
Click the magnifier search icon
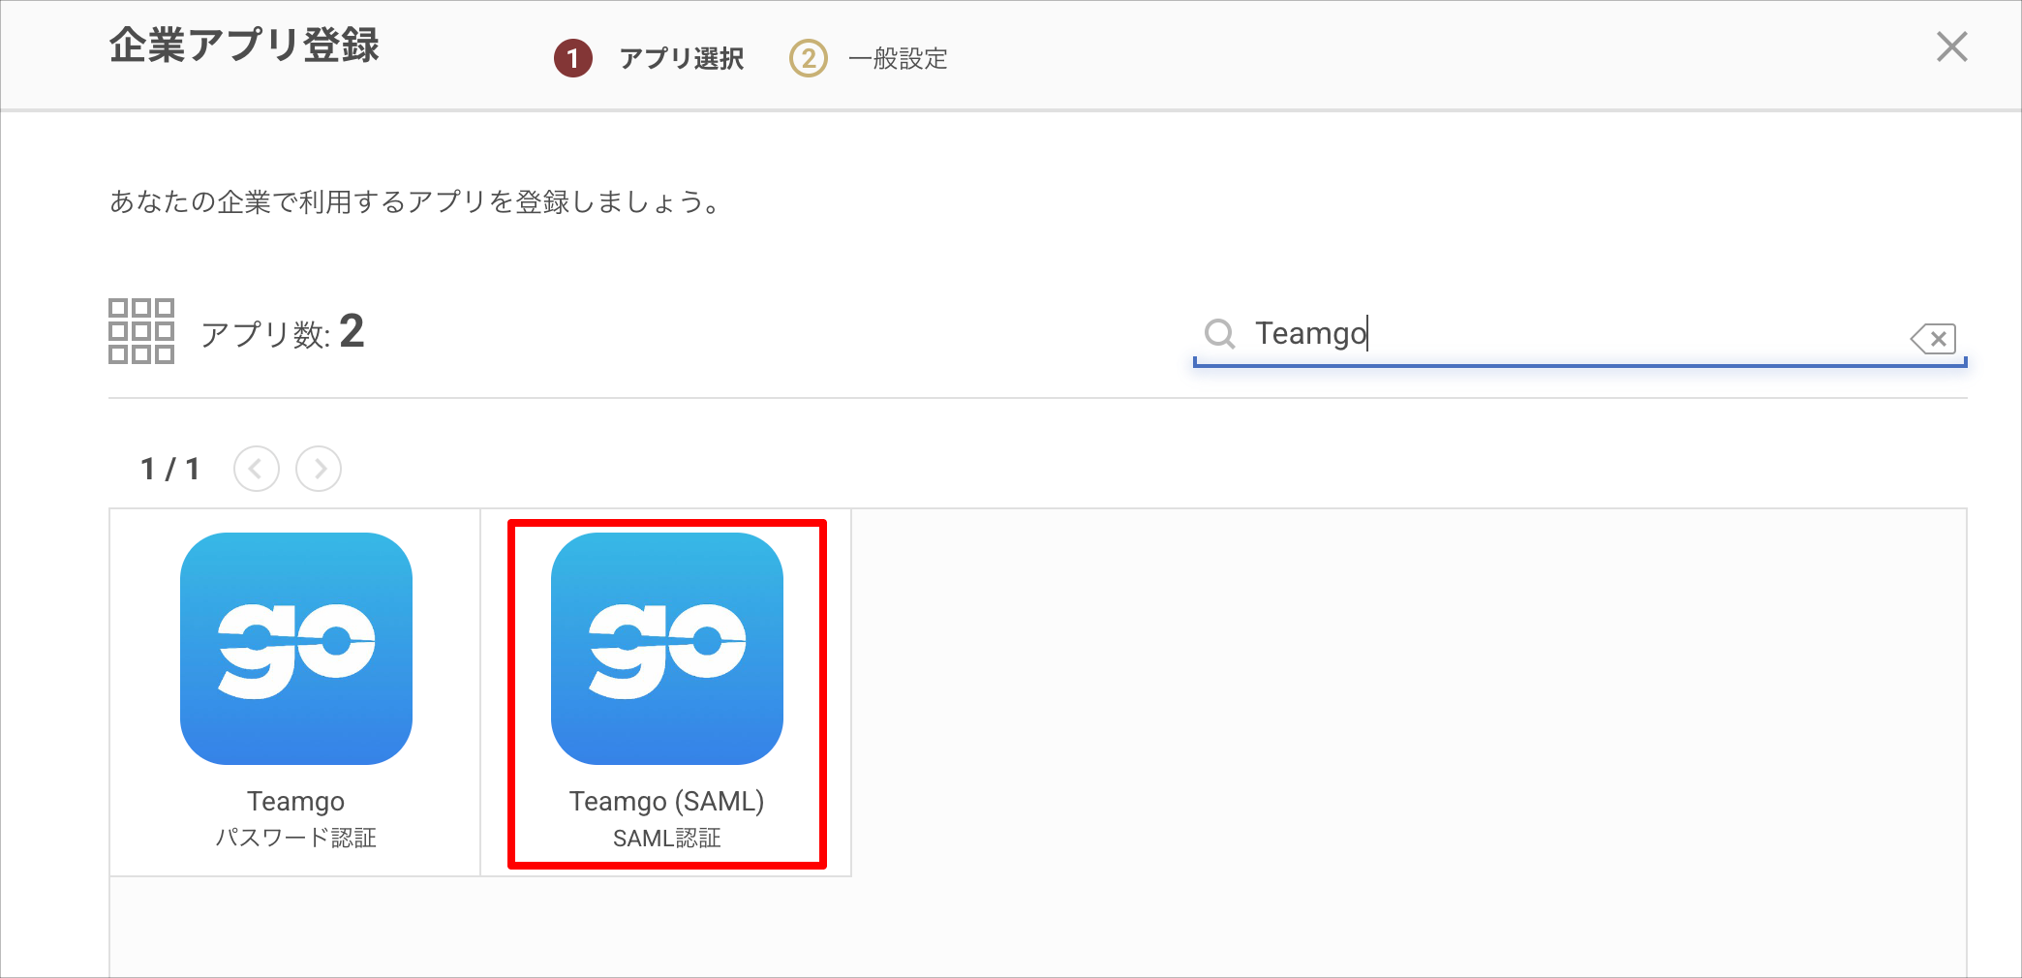pyautogui.click(x=1219, y=334)
